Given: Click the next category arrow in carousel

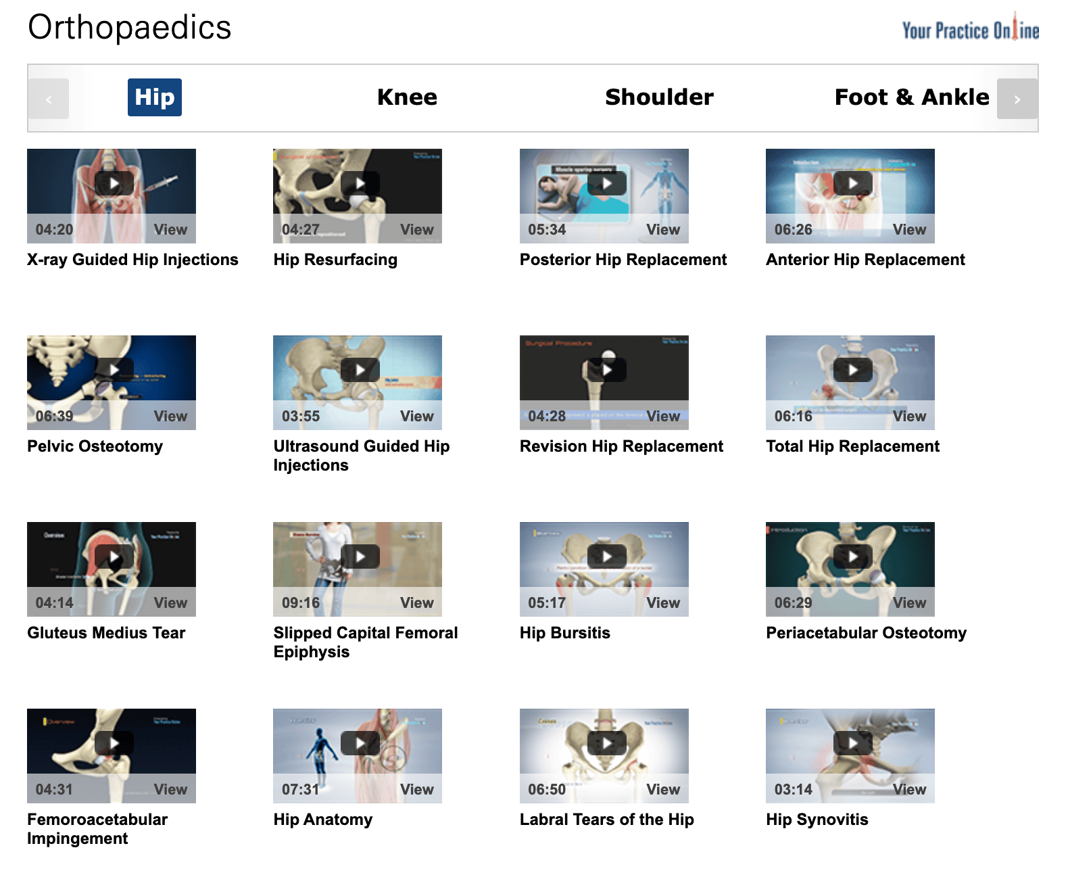Looking at the screenshot, I should point(1017,99).
